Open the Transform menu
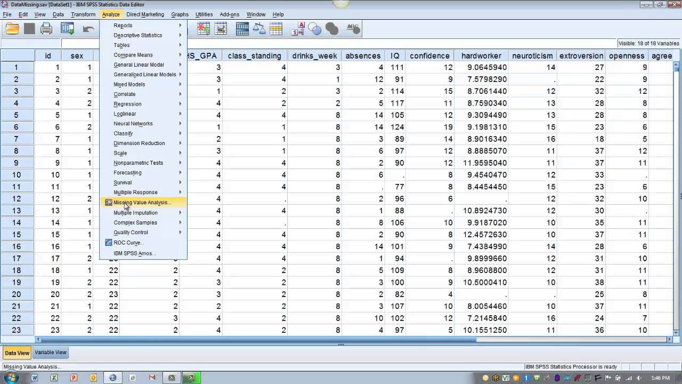This screenshot has width=682, height=384. coord(83,14)
